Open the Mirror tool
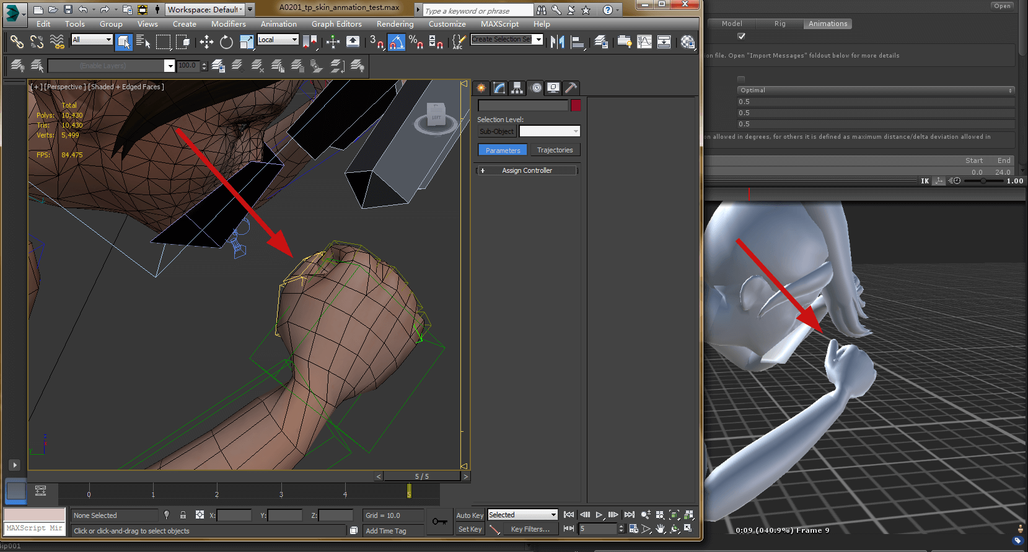This screenshot has width=1028, height=552. pos(557,42)
